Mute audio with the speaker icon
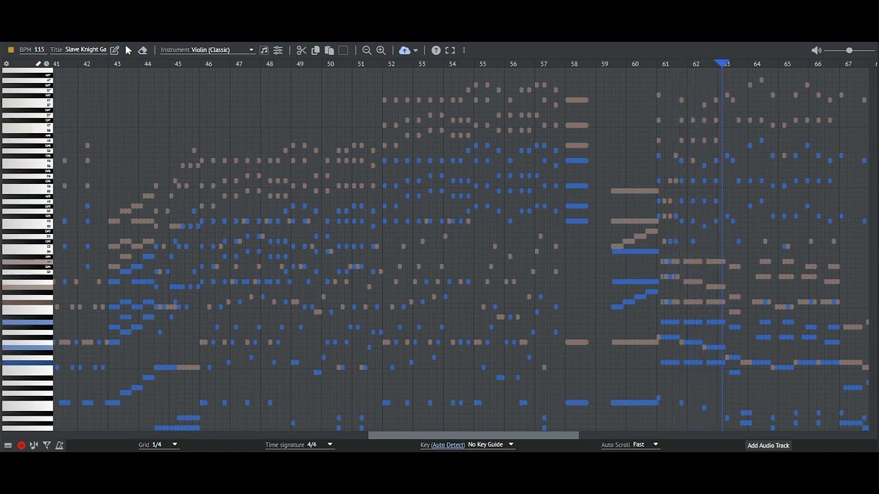This screenshot has width=879, height=494. click(816, 50)
